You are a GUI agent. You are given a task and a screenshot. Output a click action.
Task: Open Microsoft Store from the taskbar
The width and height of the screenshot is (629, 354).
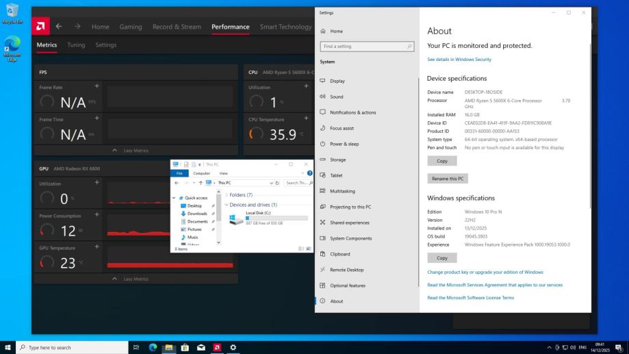(185, 348)
